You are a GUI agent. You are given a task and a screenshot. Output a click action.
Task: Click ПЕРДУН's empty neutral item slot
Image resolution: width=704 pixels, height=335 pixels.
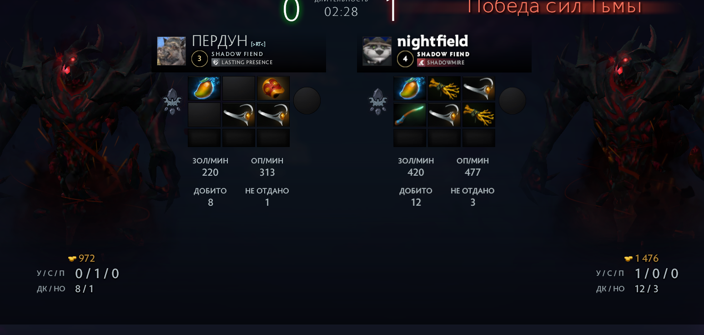[x=307, y=101]
